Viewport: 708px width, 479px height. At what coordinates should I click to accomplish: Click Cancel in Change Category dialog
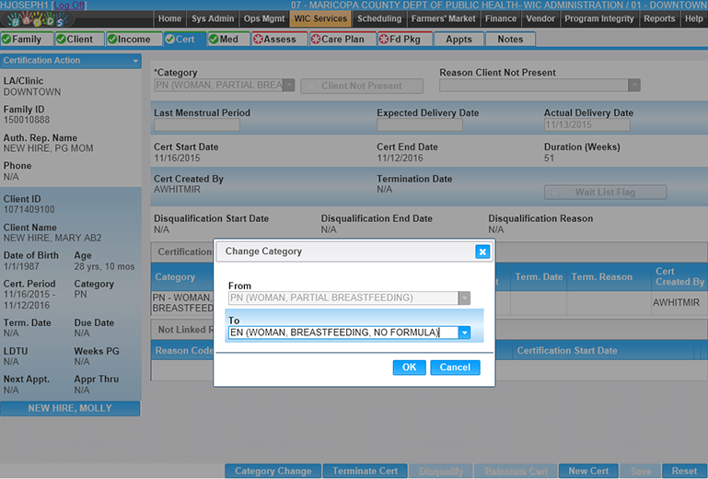[455, 368]
